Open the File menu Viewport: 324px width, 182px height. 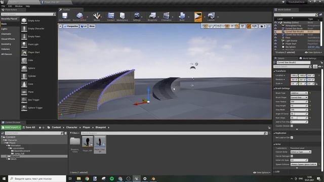coord(4,6)
